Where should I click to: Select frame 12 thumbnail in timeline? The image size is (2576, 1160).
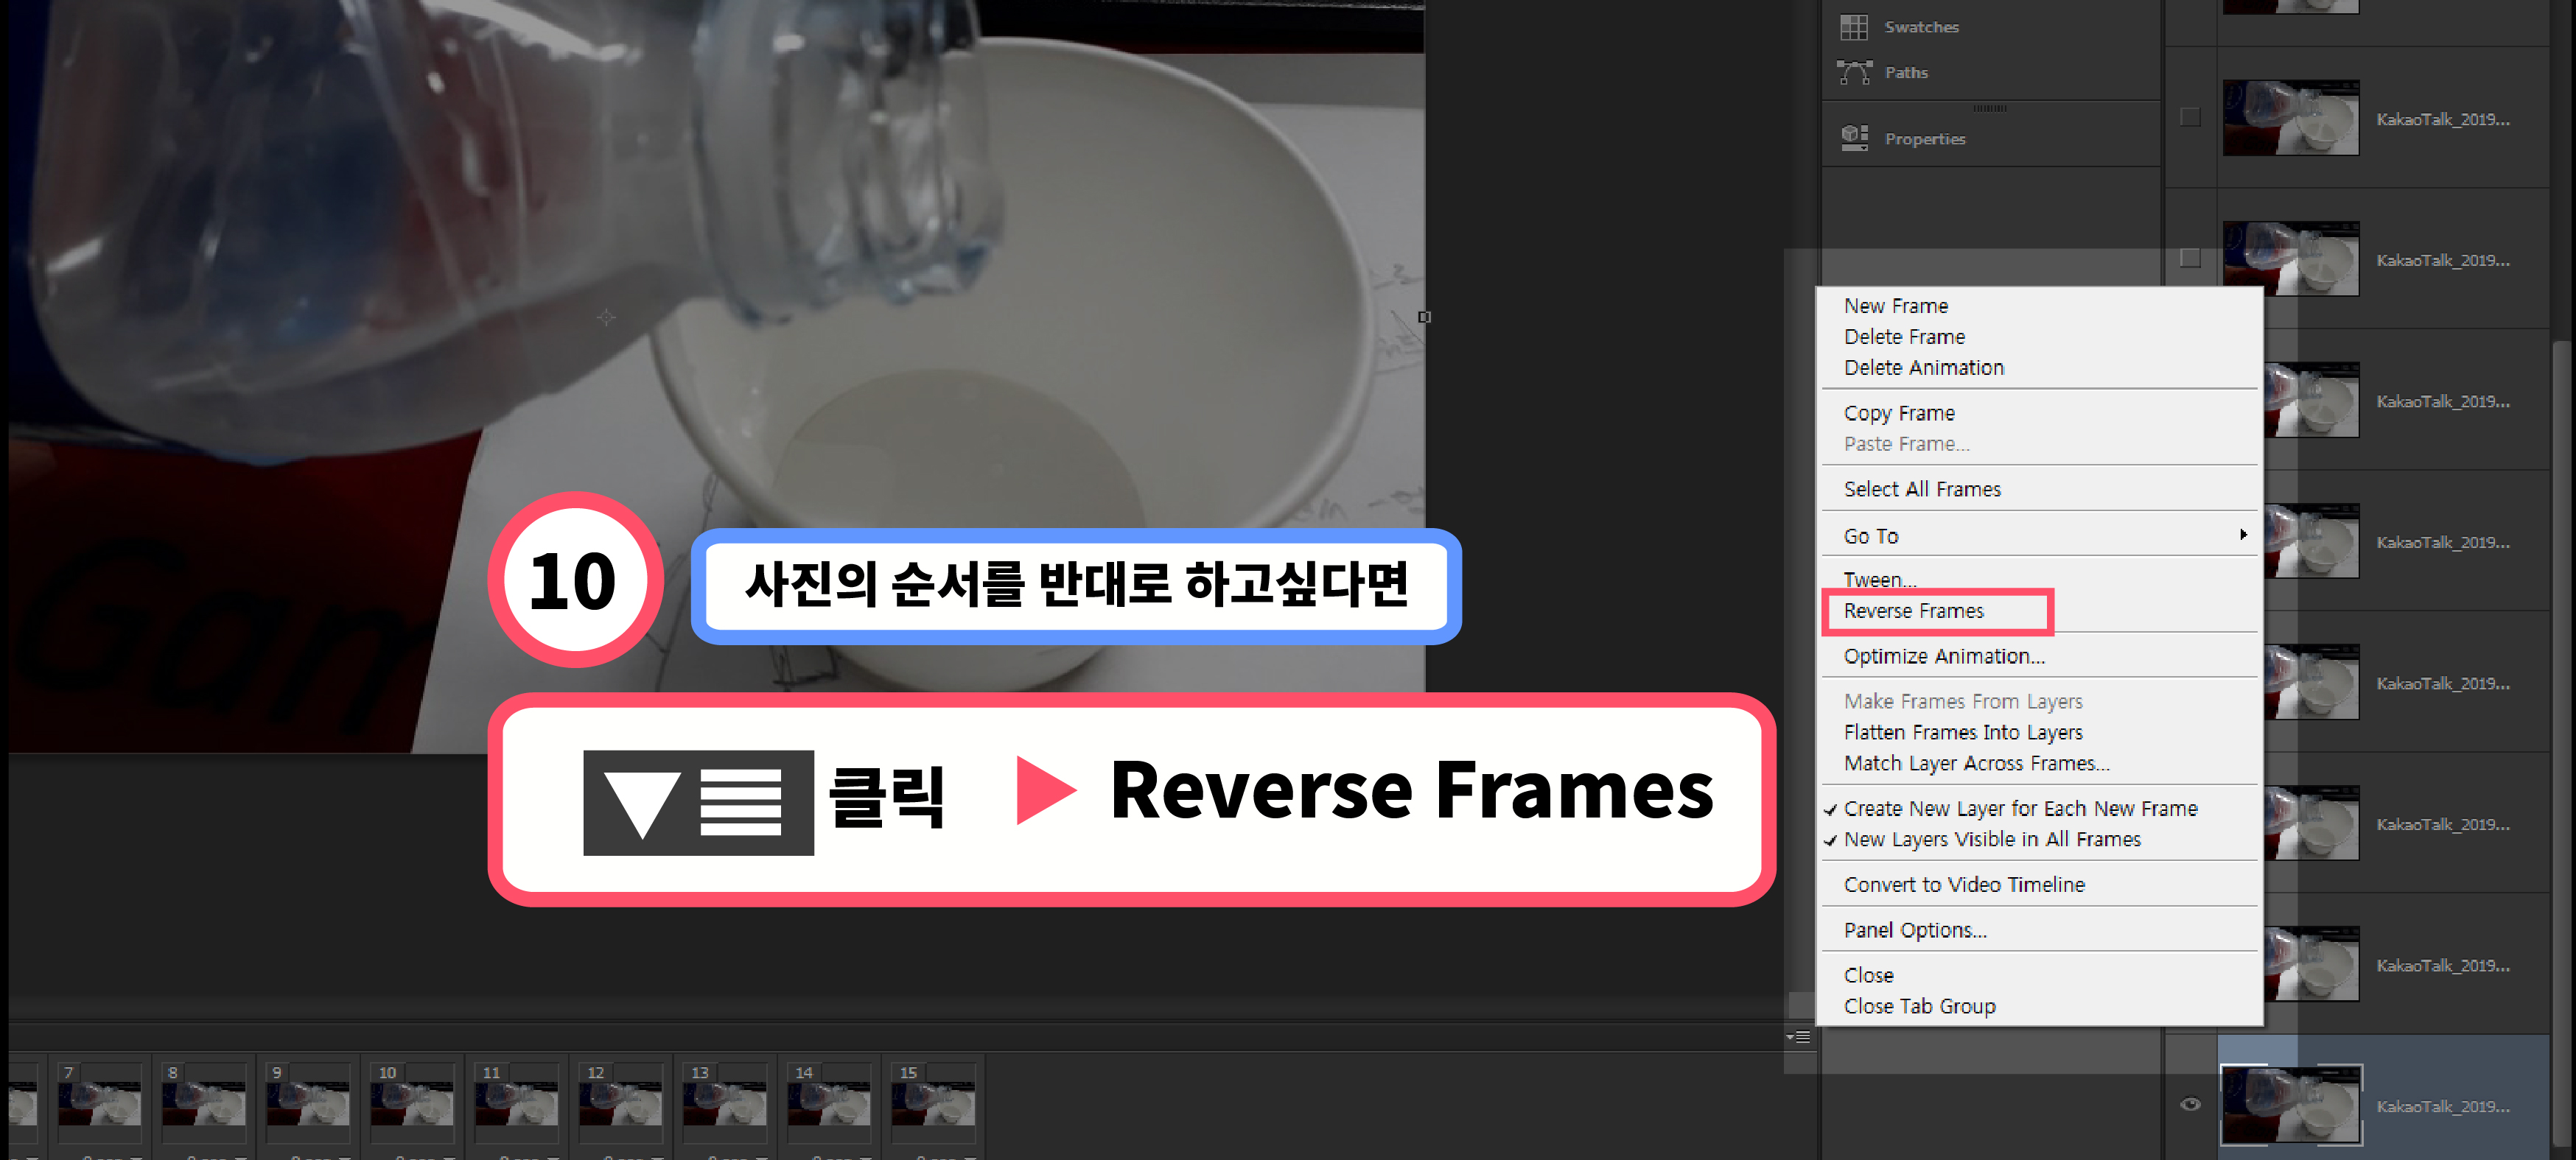619,1104
